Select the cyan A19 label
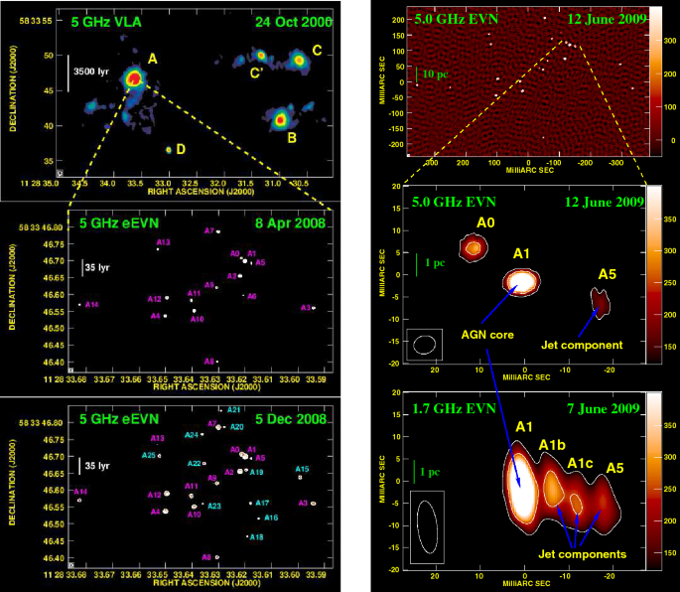680x592 pixels. [257, 472]
